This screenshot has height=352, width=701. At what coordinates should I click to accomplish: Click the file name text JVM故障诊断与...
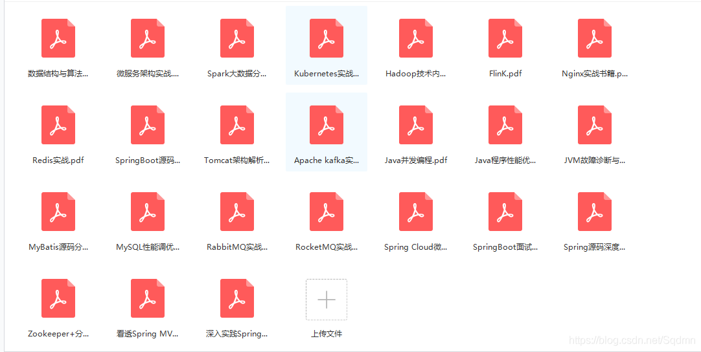[x=595, y=160]
